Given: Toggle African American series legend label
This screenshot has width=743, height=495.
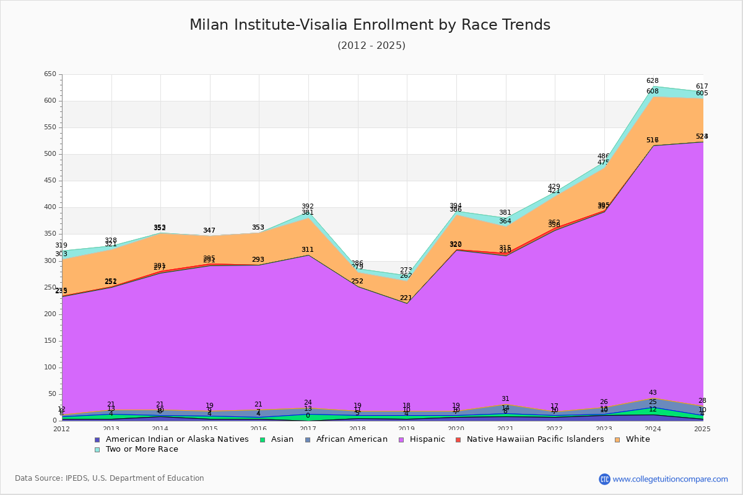Looking at the screenshot, I should coord(352,439).
